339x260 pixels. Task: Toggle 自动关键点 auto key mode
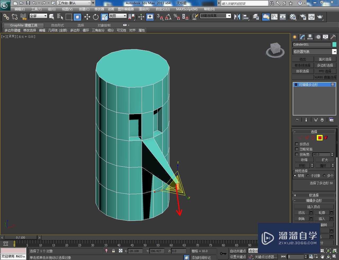tap(238, 251)
